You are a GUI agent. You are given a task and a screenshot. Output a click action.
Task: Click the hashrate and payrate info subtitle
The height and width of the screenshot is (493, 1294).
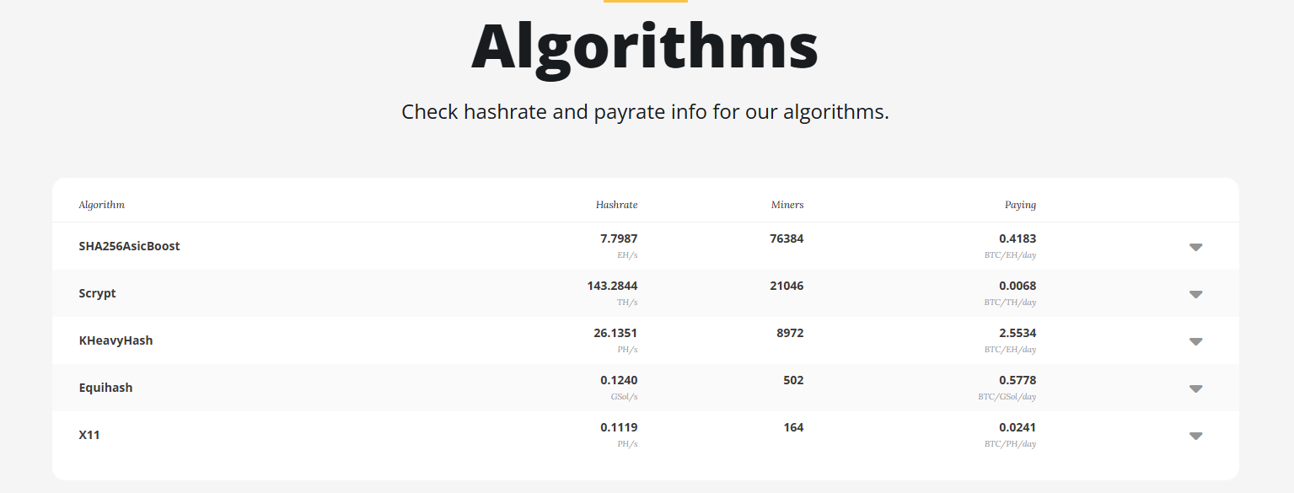pos(645,111)
